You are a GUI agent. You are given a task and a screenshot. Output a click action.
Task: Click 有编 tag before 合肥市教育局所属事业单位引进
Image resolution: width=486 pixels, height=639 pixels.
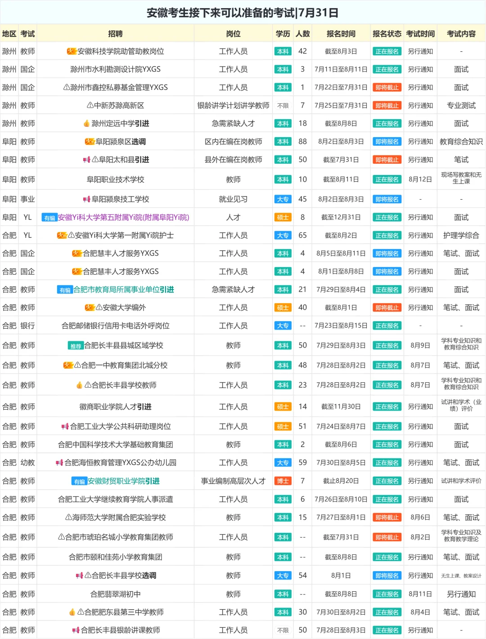click(x=65, y=290)
